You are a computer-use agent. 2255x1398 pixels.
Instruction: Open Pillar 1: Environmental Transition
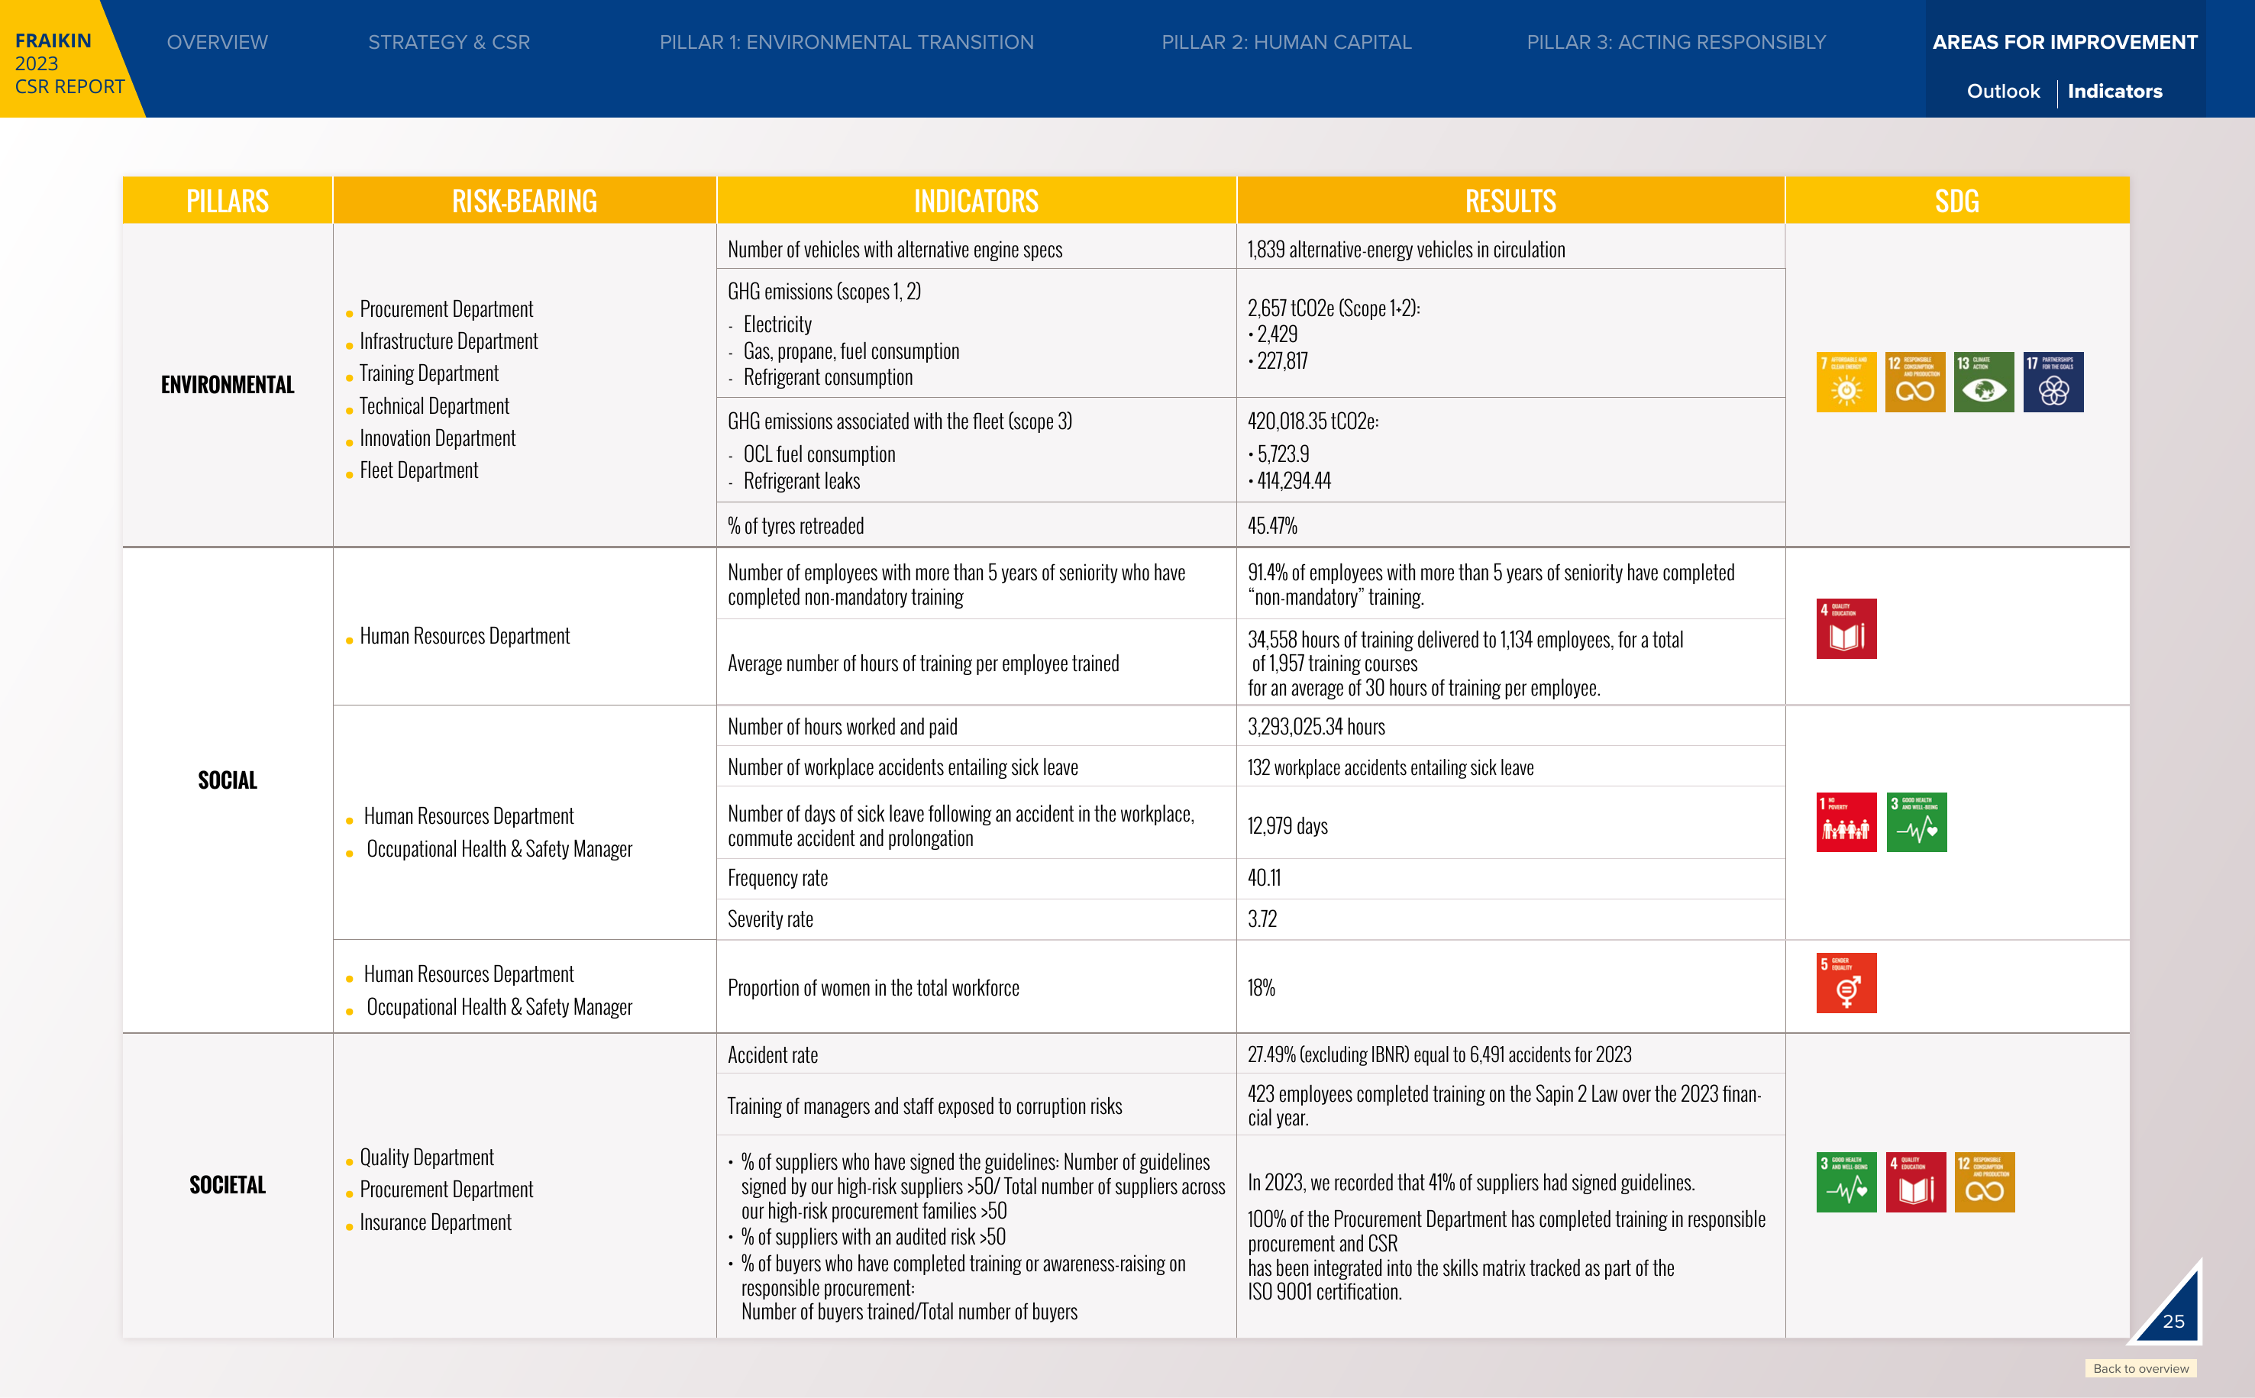click(x=846, y=43)
